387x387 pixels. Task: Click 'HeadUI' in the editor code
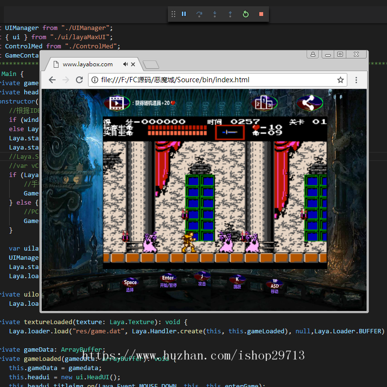tap(98, 377)
